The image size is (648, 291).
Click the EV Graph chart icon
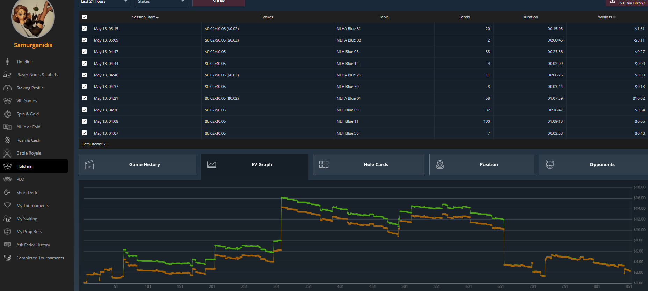[212, 165]
